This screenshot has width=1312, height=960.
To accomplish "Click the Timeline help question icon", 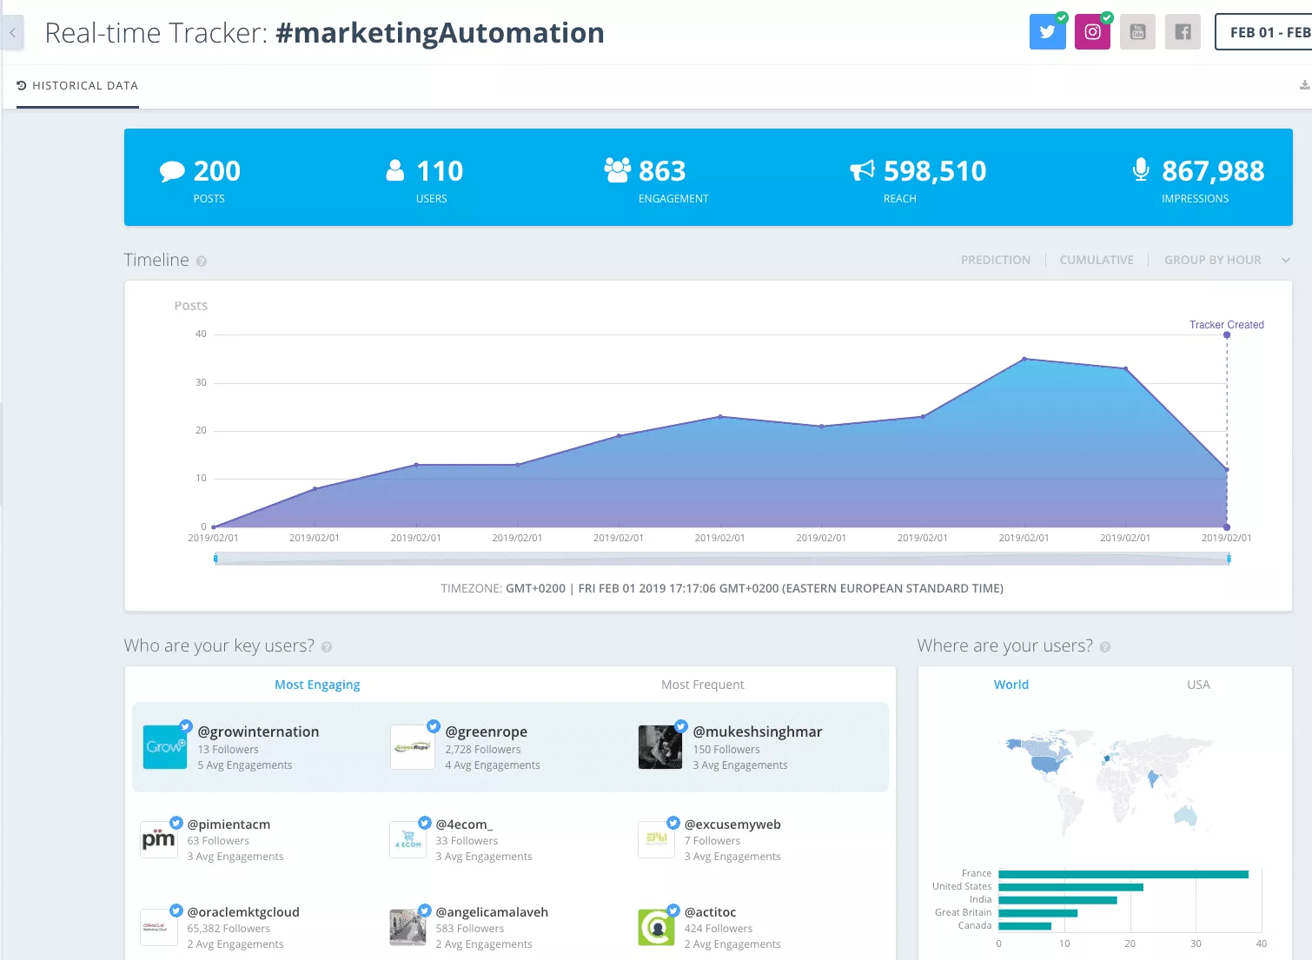I will point(202,262).
